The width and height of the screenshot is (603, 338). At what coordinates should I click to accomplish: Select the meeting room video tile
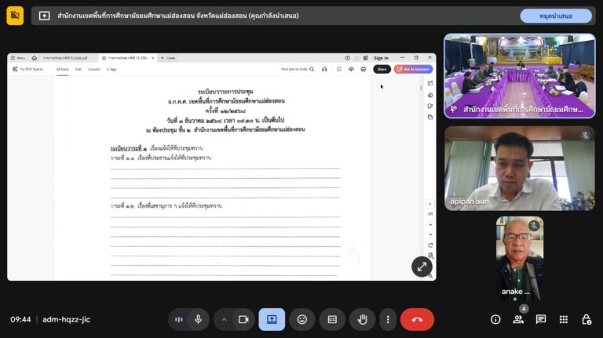coord(520,75)
